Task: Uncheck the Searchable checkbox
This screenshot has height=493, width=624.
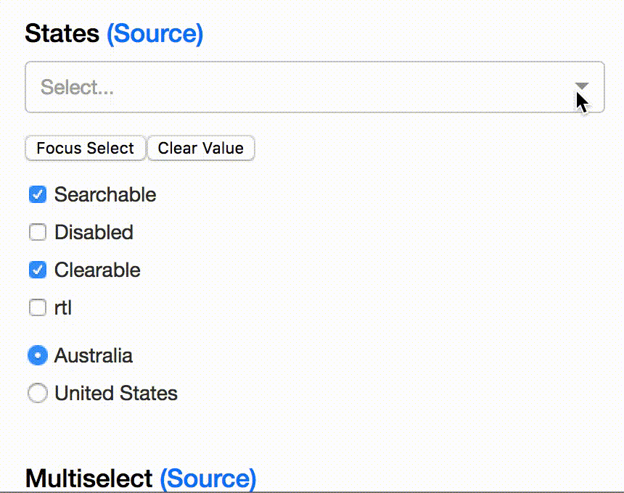Action: tap(37, 194)
